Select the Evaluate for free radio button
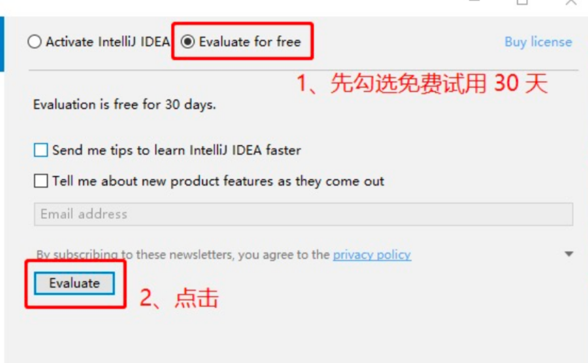Viewport: 588px width, 363px height. coord(188,41)
